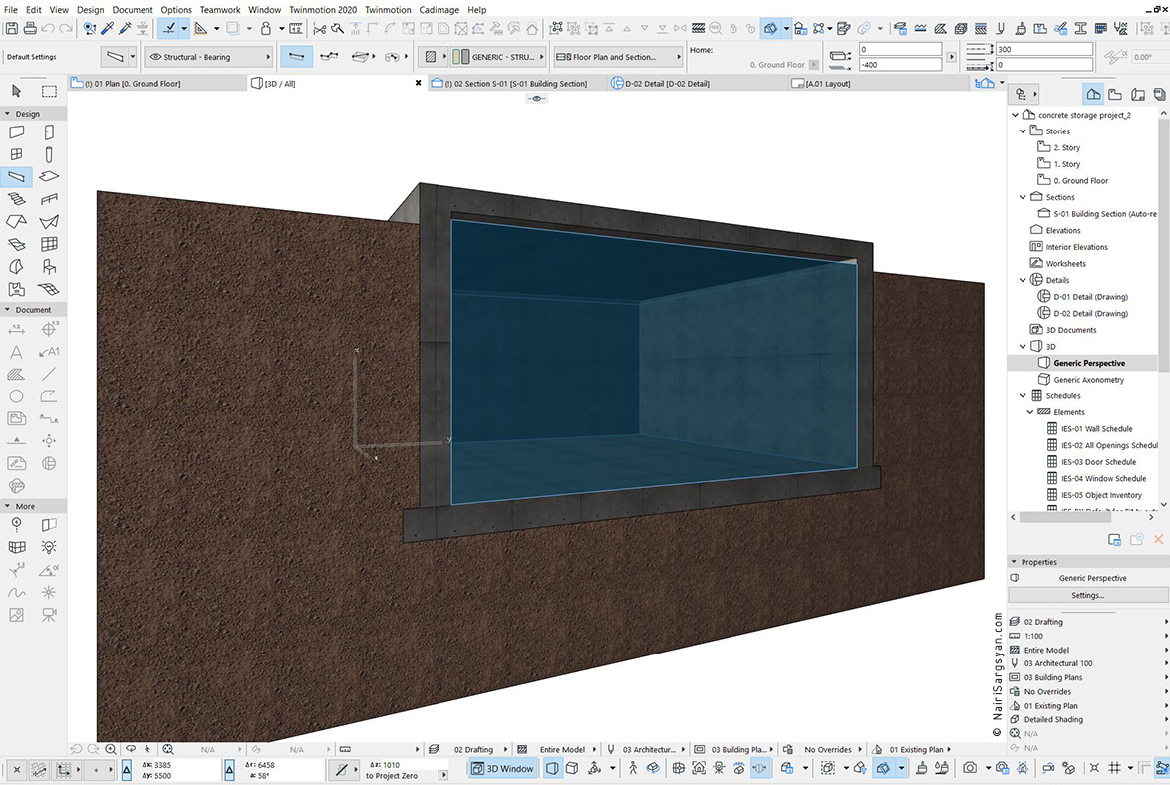Select the Circle tool in the Document toolbox
This screenshot has height=785, width=1170.
pyautogui.click(x=16, y=396)
